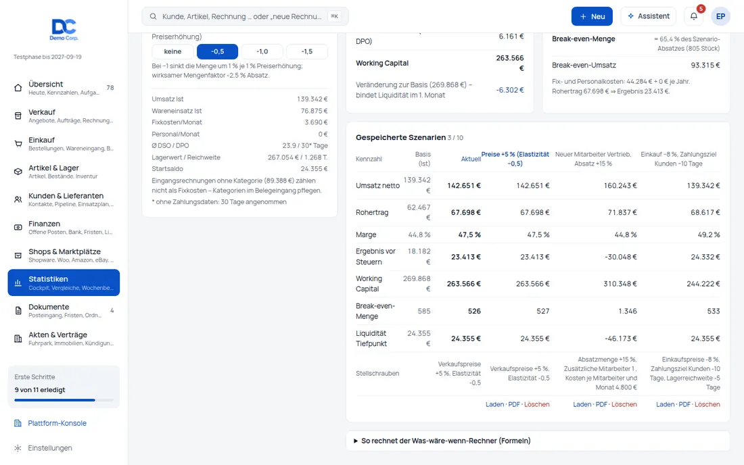Click the Verkauf archive icon

(x=18, y=116)
